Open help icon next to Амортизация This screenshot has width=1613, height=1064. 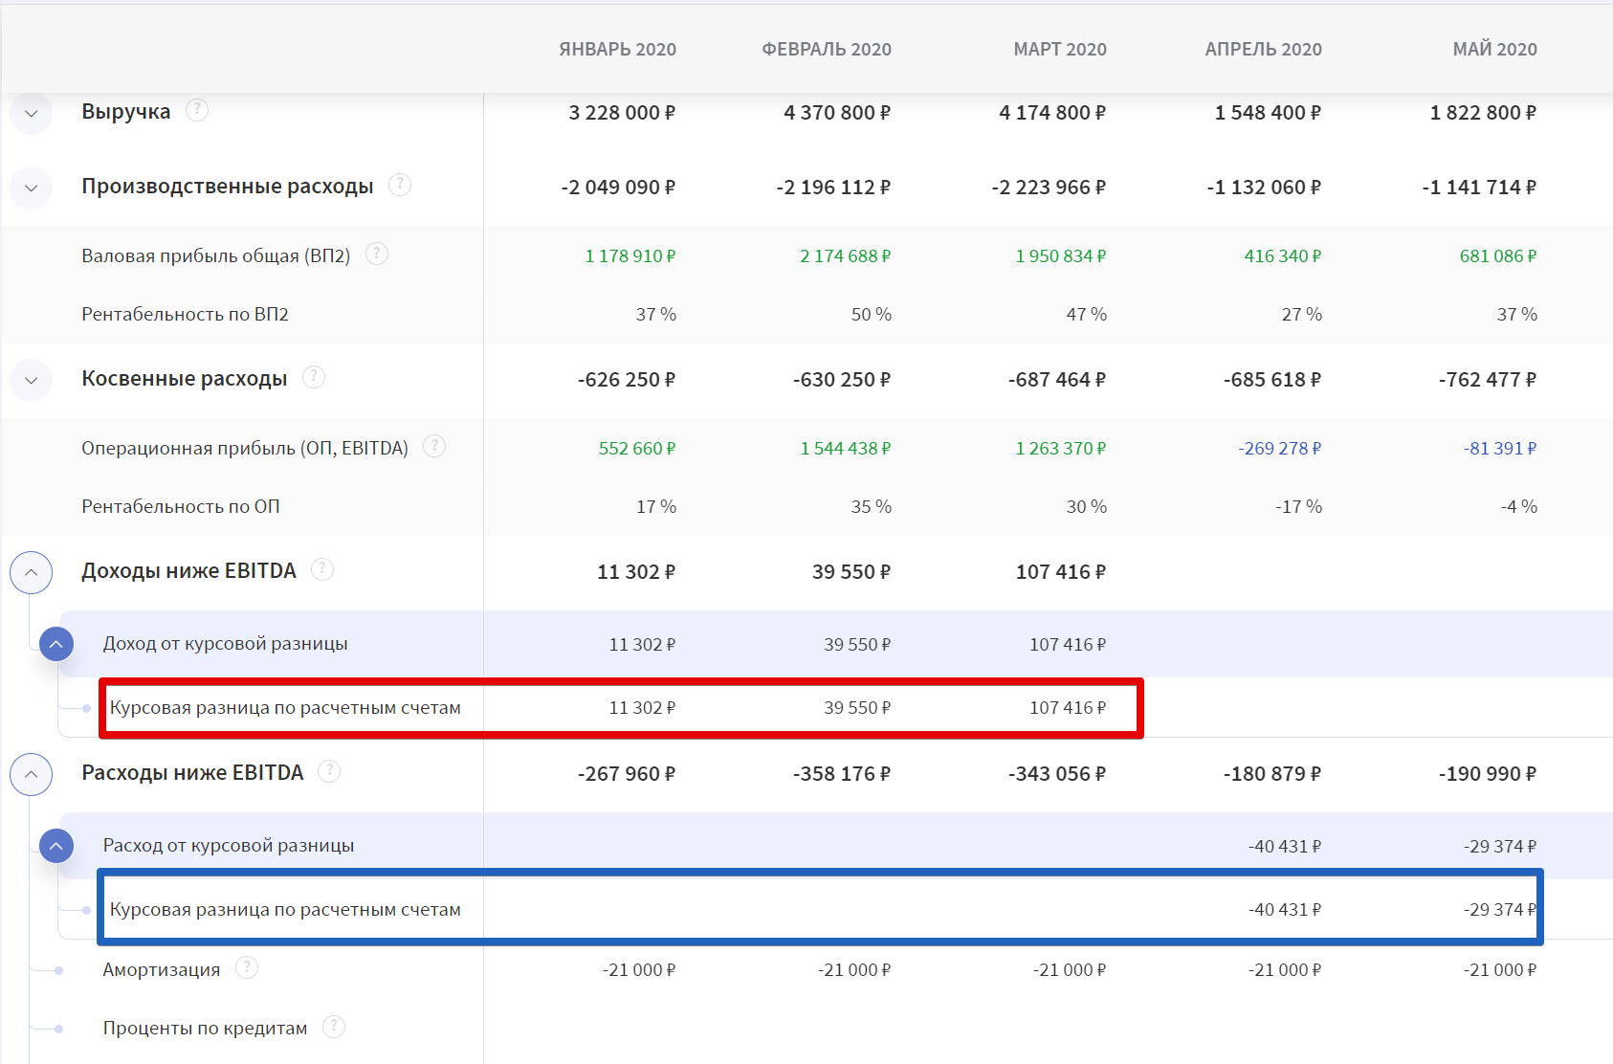pos(247,967)
